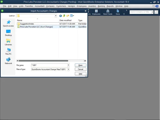Click File name input field
Screen dimensions: 160x120
click(49, 65)
